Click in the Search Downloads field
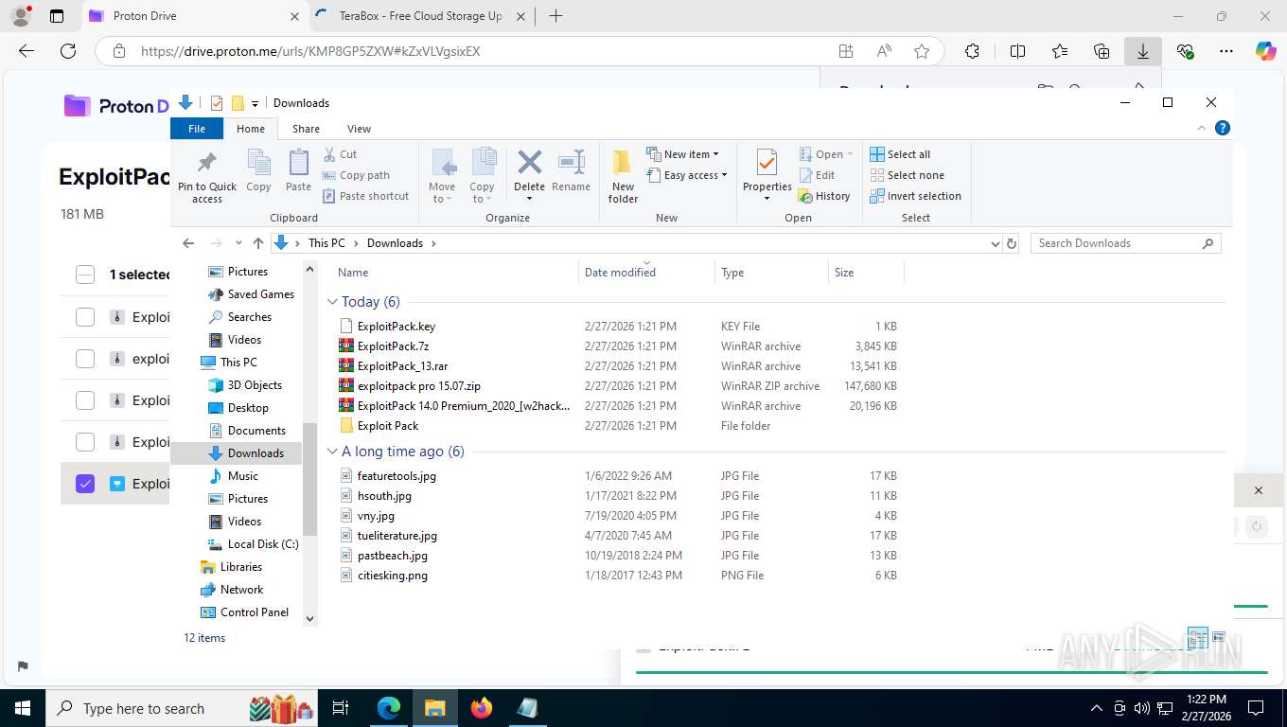 [1117, 243]
